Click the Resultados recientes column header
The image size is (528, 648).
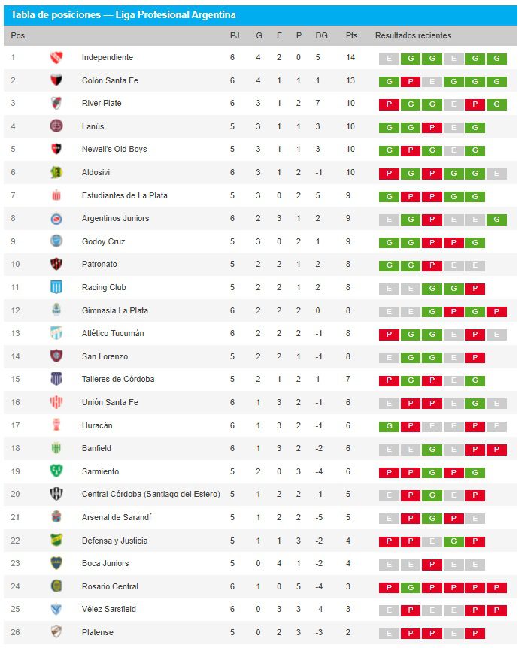413,35
